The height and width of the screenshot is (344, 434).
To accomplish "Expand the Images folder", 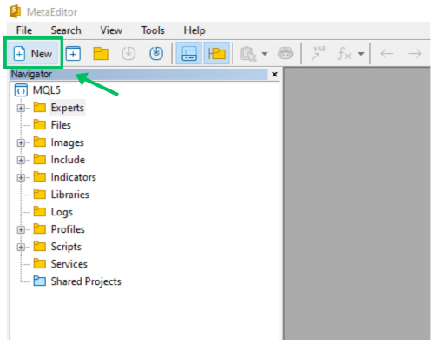I will pos(21,142).
